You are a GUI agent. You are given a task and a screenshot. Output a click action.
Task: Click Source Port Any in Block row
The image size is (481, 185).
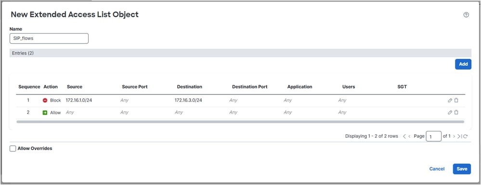click(124, 100)
